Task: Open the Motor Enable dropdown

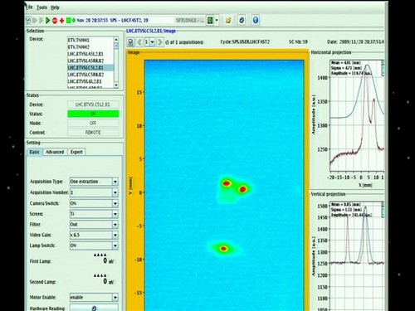Action: pyautogui.click(x=94, y=297)
